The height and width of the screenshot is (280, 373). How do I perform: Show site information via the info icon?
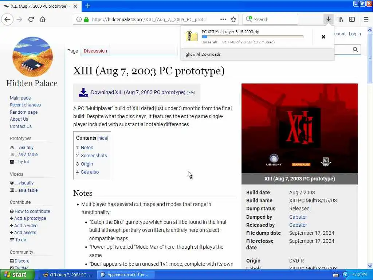(x=79, y=19)
